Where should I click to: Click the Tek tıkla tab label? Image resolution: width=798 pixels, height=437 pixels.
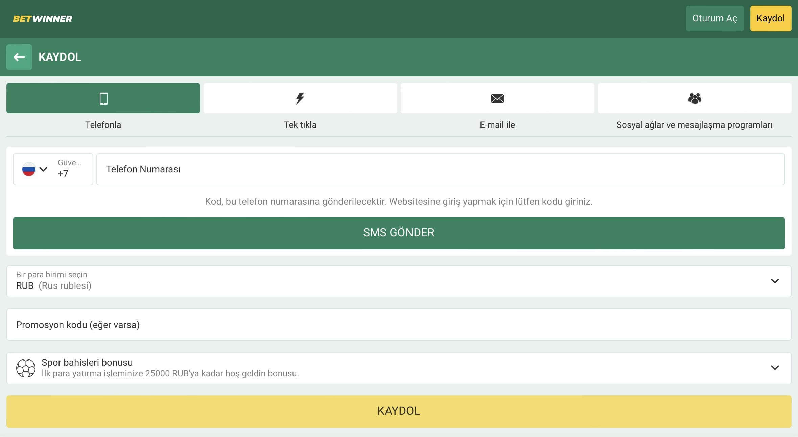pyautogui.click(x=300, y=125)
